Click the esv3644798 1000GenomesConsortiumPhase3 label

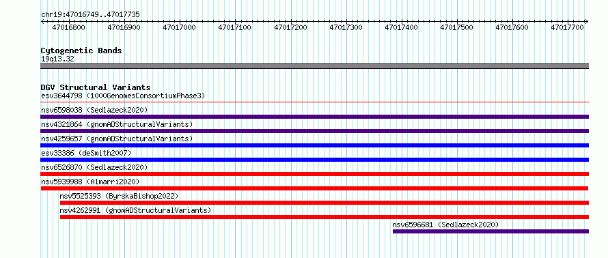coord(123,96)
